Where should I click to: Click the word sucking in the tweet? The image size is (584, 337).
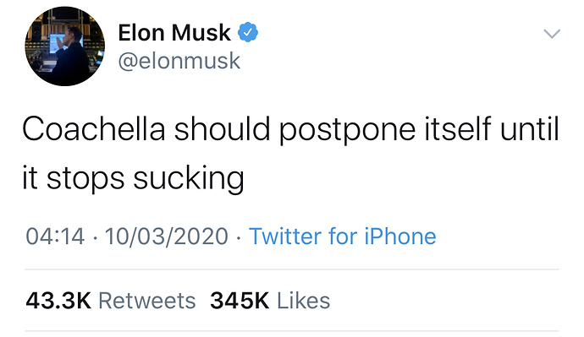point(189,179)
